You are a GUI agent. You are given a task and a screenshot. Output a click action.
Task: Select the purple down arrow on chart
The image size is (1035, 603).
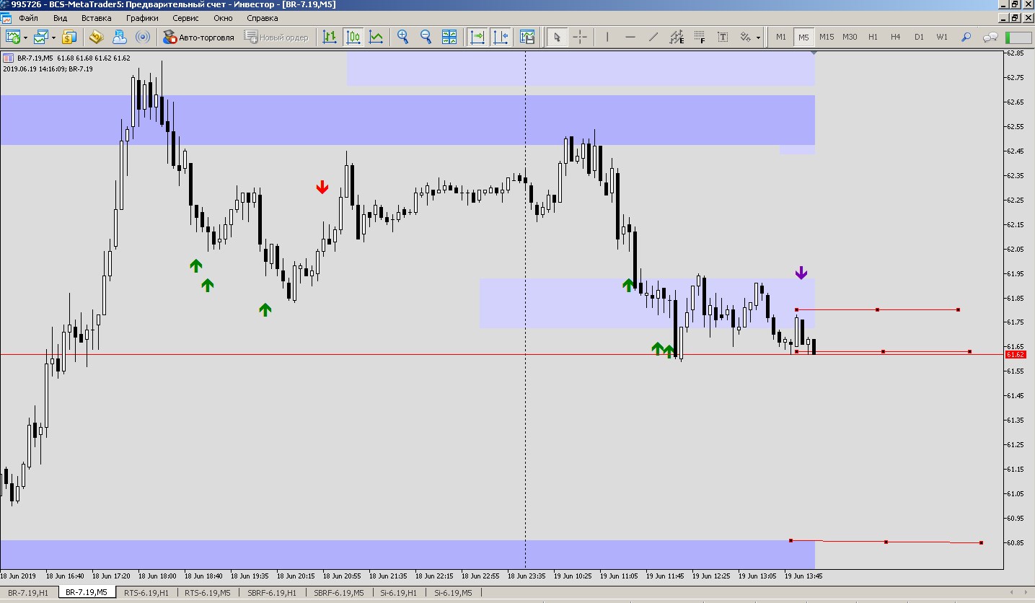801,273
